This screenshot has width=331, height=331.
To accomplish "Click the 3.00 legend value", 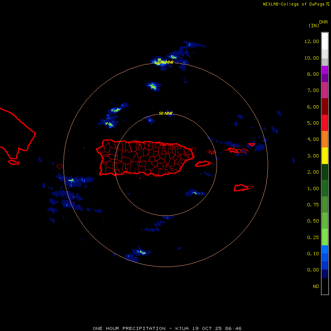I will coord(313,156).
